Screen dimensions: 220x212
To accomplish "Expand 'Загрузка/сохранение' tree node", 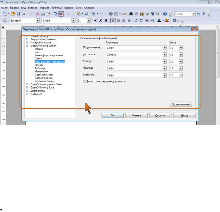I will click(x=27, y=39).
